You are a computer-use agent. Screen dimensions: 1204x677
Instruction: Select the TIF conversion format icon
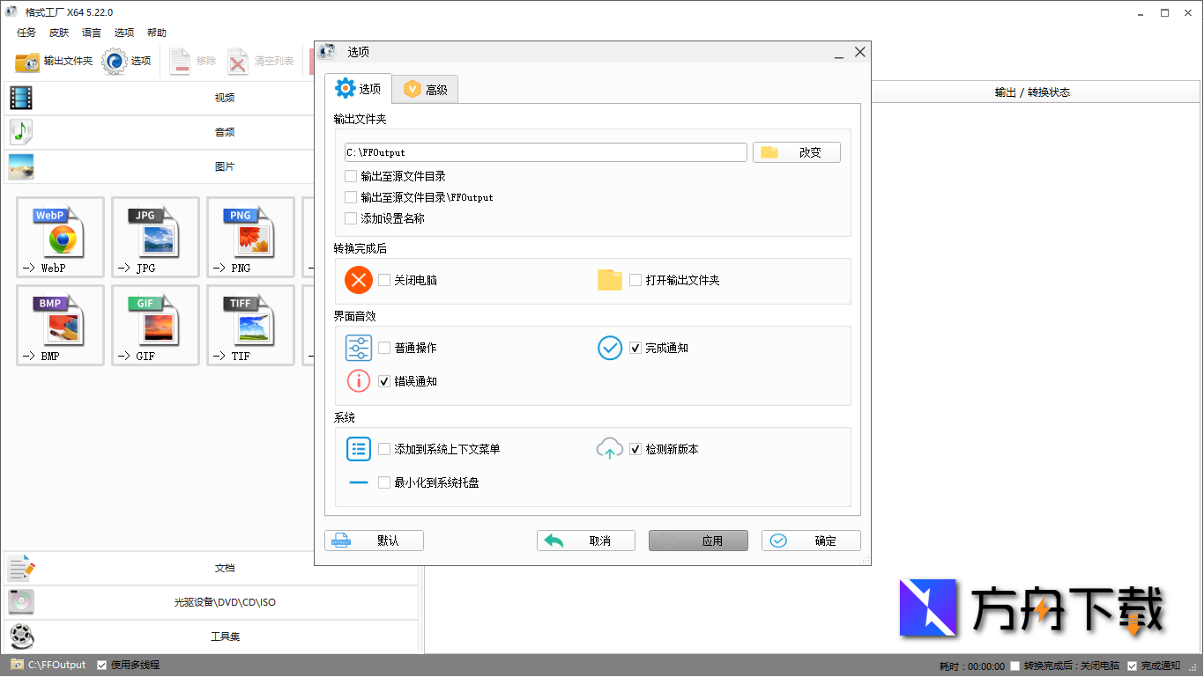tap(250, 325)
